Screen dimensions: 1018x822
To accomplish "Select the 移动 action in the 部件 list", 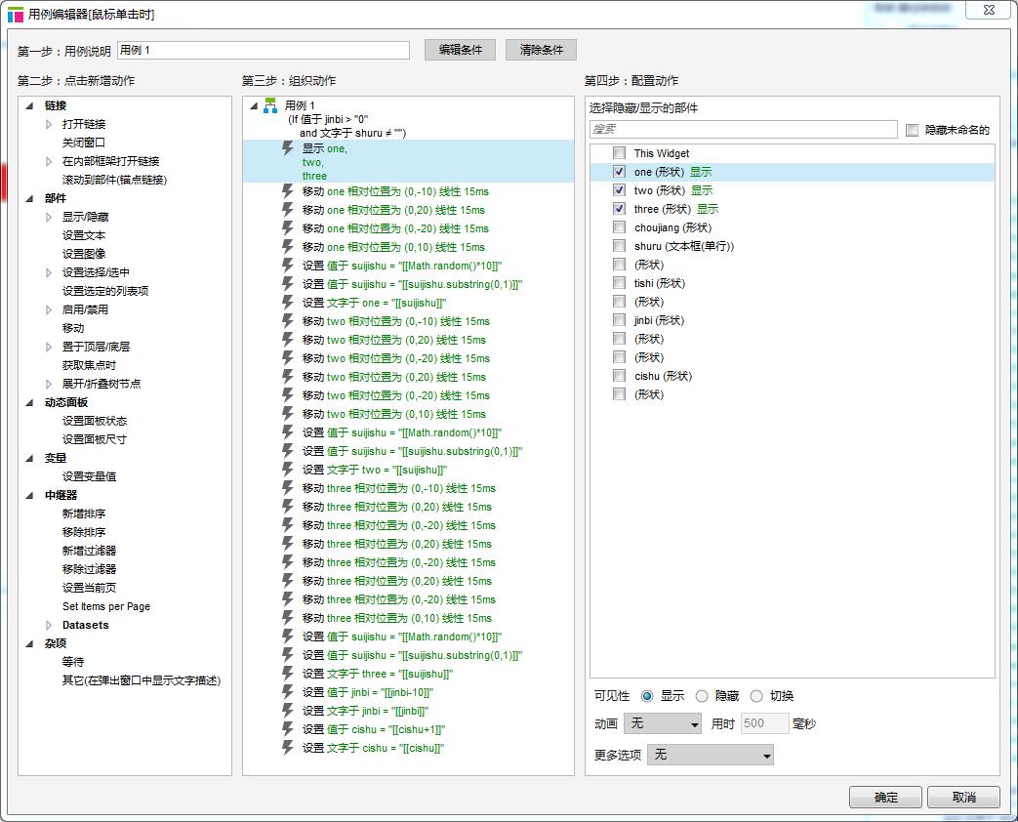I will pyautogui.click(x=73, y=328).
